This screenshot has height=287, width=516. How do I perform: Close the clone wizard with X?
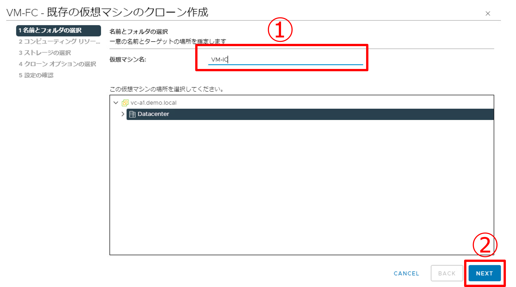pos(488,13)
